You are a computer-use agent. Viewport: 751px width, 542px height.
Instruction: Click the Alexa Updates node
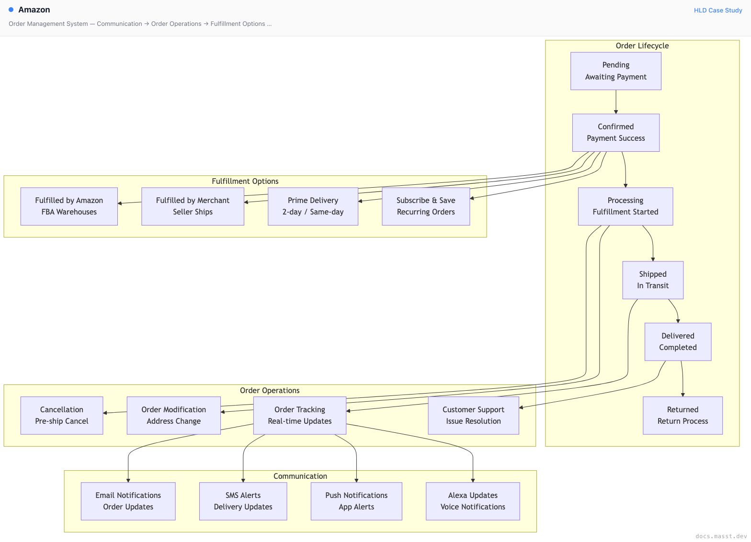[x=473, y=501]
